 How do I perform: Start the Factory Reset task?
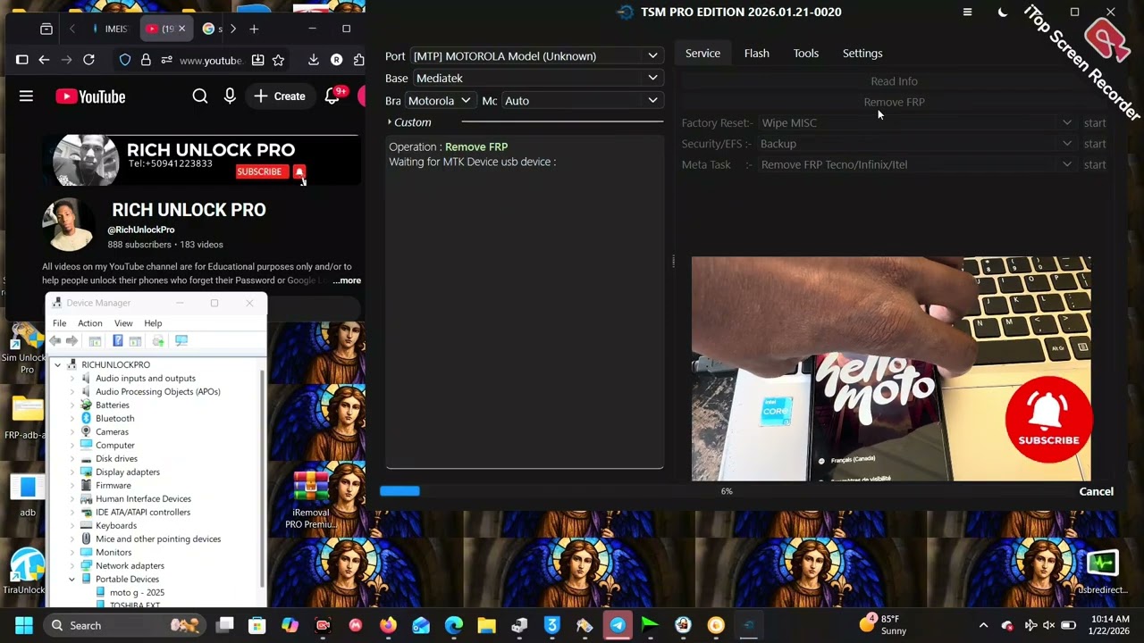pyautogui.click(x=1094, y=122)
